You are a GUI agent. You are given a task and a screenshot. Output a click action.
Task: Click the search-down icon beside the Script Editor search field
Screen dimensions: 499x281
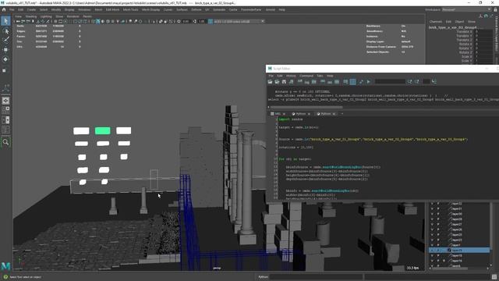point(410,82)
